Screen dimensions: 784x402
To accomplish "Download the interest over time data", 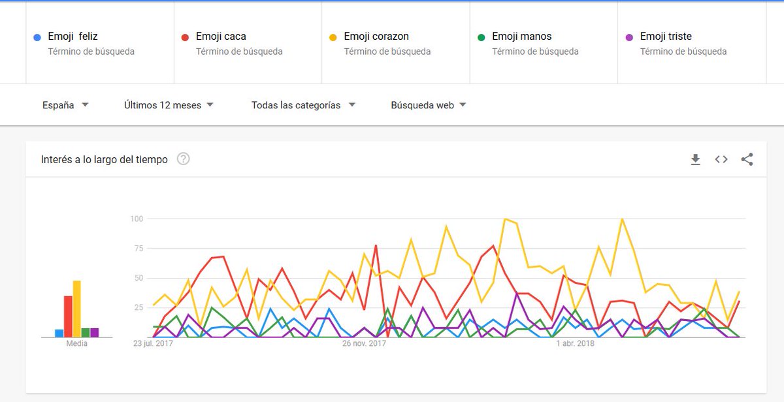I will tap(695, 159).
